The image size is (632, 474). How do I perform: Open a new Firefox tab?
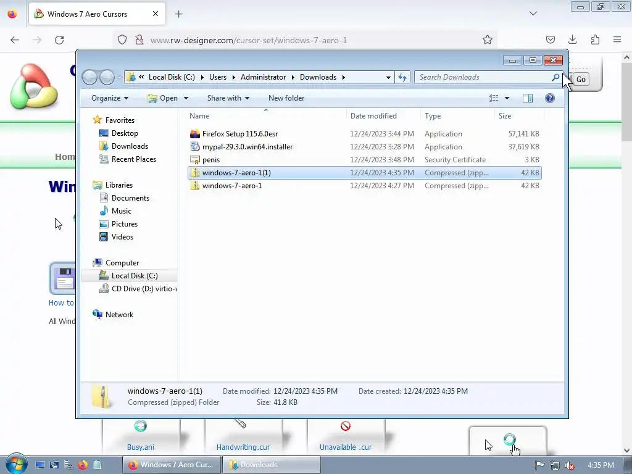click(x=178, y=14)
